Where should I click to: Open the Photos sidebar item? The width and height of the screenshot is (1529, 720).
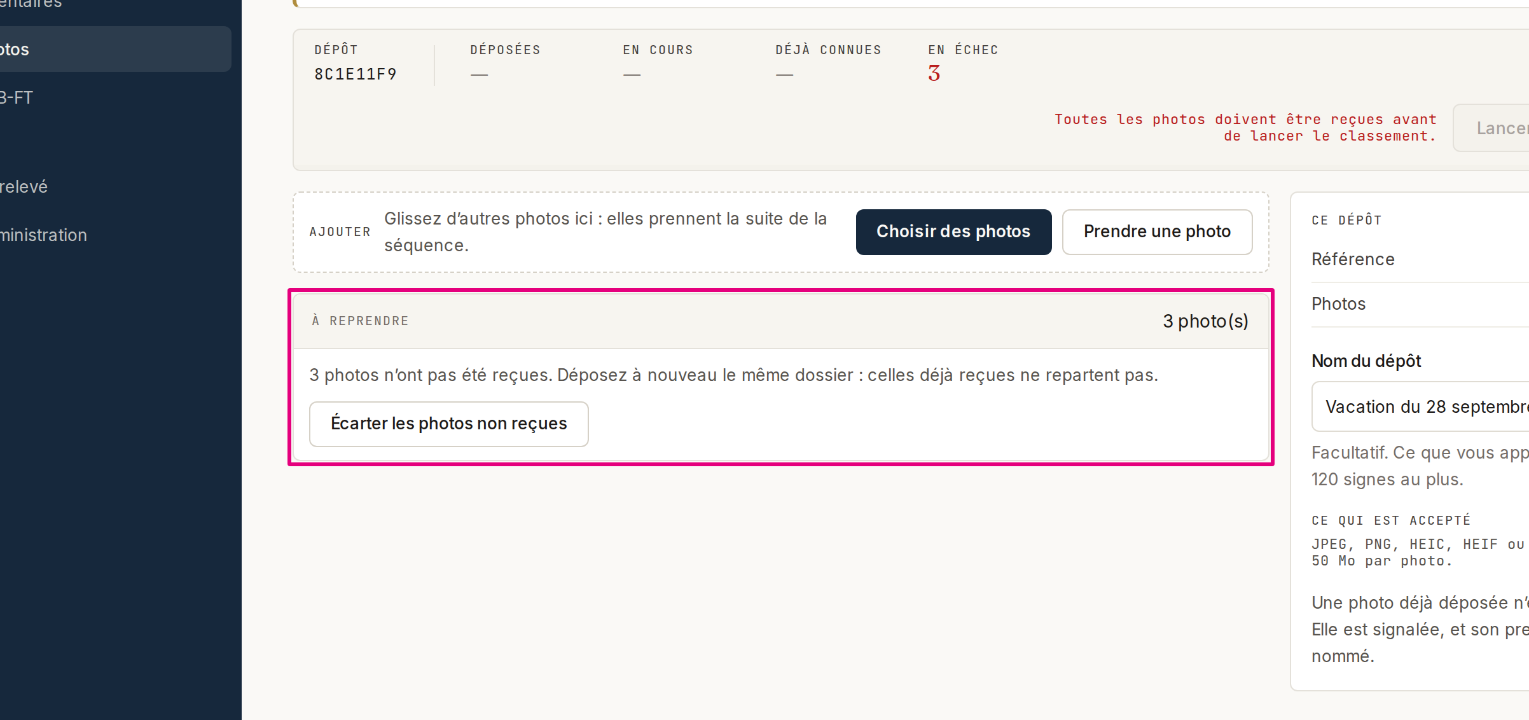(115, 49)
